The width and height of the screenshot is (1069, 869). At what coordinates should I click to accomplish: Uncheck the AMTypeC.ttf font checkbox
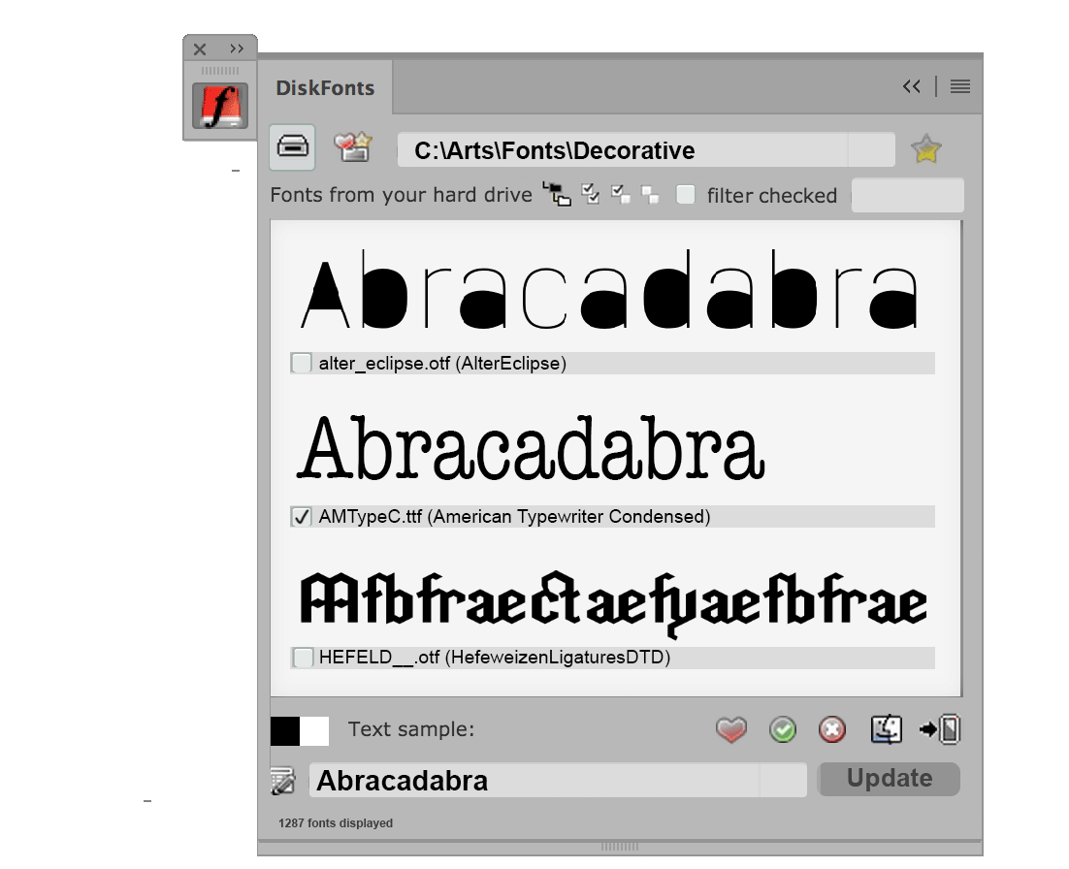[x=302, y=517]
